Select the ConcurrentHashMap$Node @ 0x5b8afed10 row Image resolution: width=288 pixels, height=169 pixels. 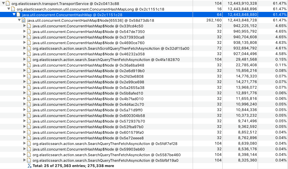(144, 93)
